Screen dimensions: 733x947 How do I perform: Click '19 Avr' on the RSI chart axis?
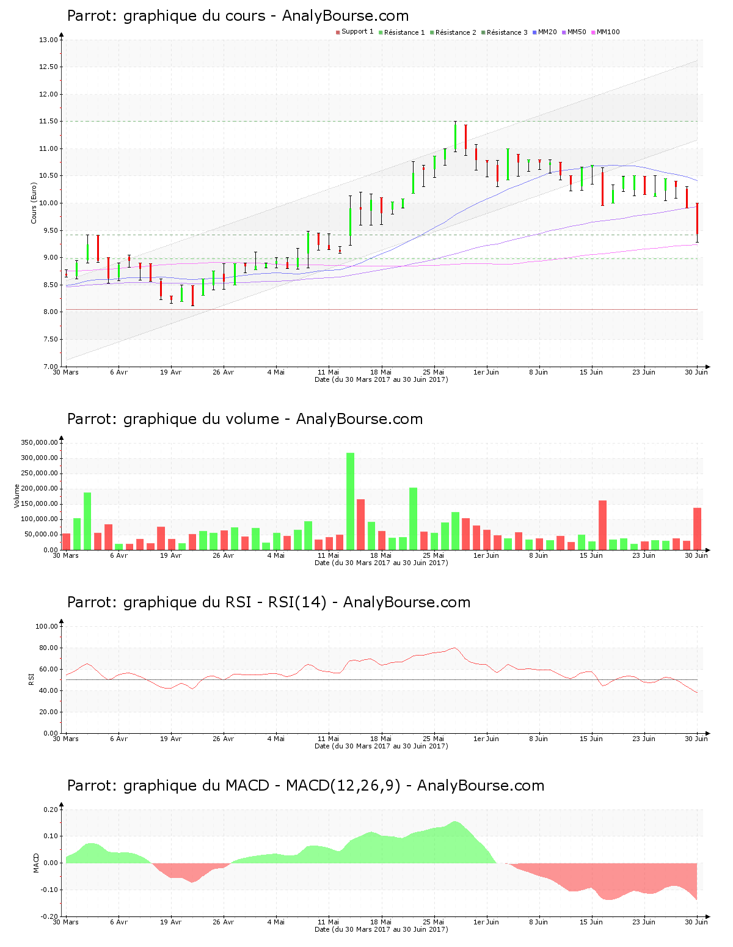[x=171, y=739]
